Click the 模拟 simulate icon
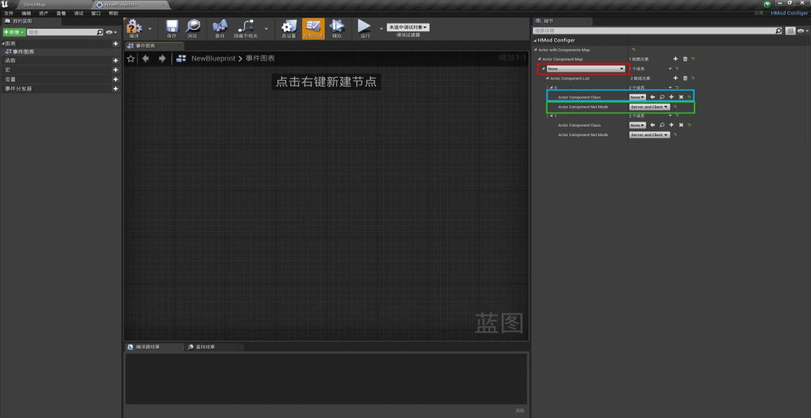Image resolution: width=811 pixels, height=418 pixels. tap(337, 28)
